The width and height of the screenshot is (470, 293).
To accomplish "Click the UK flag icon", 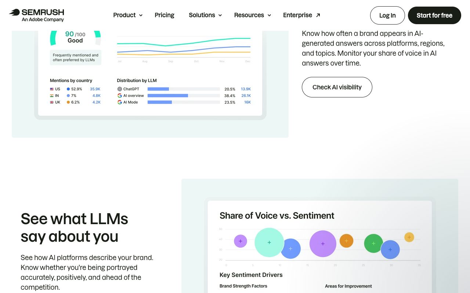I will [52, 102].
